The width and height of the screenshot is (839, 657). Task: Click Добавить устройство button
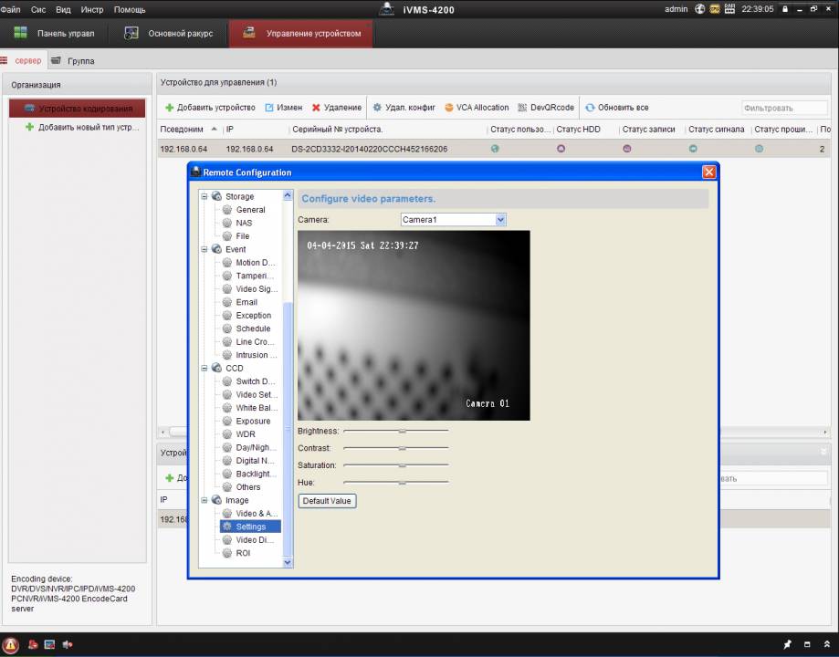pyautogui.click(x=210, y=108)
